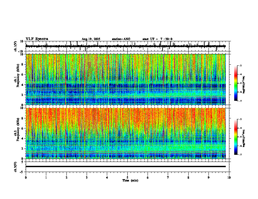
Task: Click inside the ch.2 spectrogram panel
Action: (126, 133)
